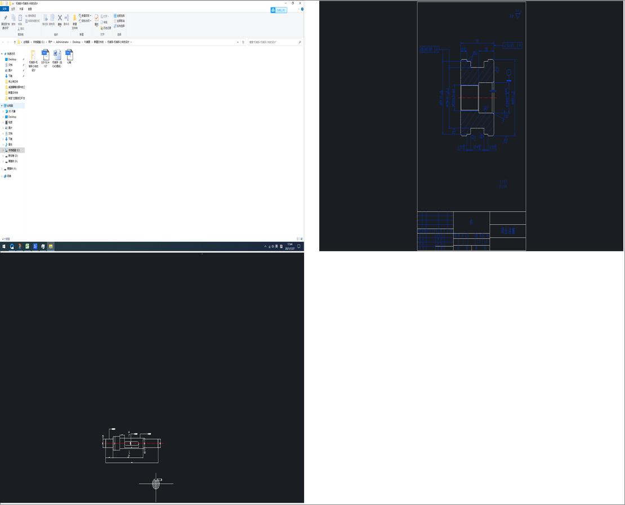The width and height of the screenshot is (625, 505).
Task: Click the Back navigation arrow
Action: tap(3, 42)
